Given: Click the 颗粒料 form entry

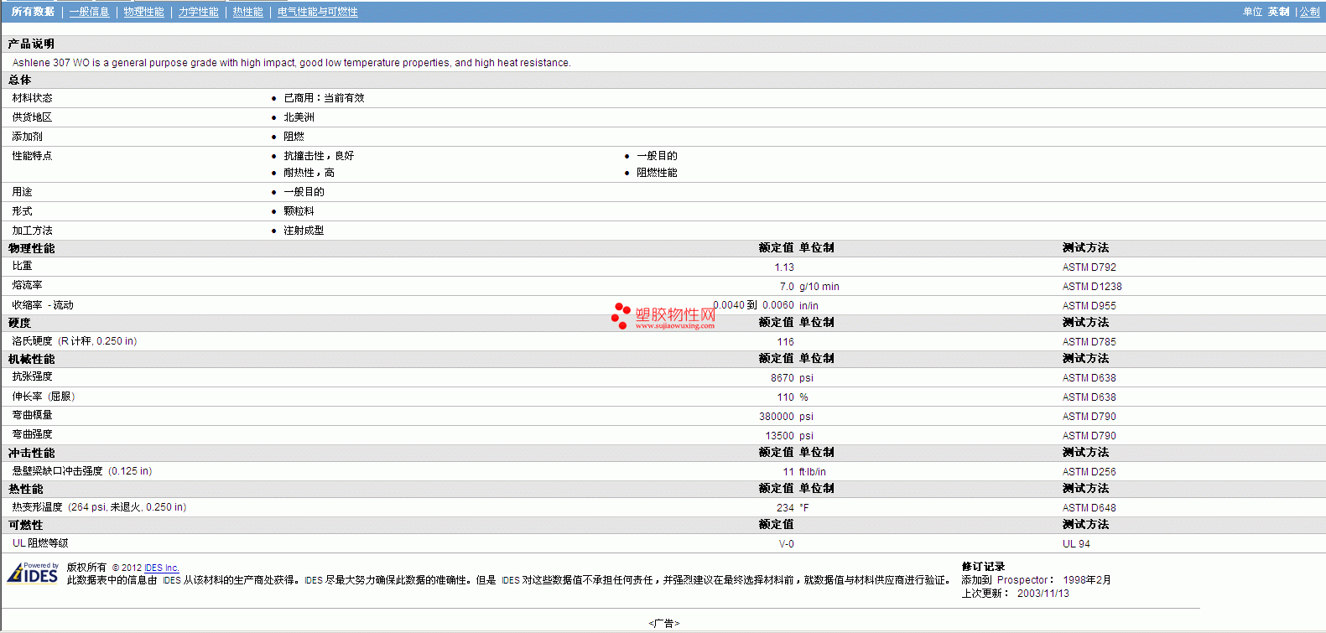Looking at the screenshot, I should (x=299, y=211).
